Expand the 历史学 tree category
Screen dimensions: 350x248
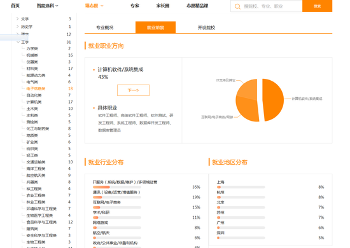[17, 27]
